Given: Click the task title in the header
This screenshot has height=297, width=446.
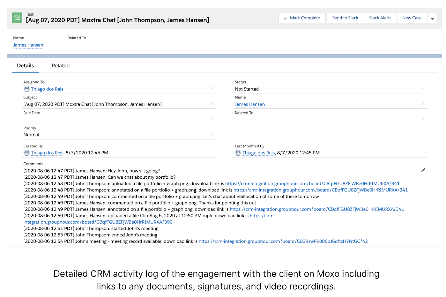Looking at the screenshot, I should point(117,20).
